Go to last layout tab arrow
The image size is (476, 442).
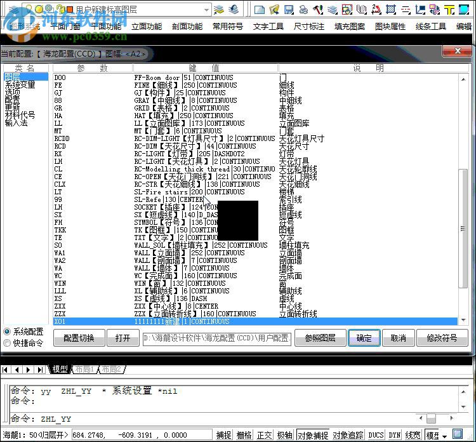pos(40,370)
